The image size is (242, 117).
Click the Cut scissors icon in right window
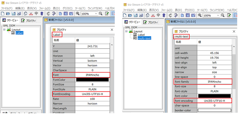point(153,15)
